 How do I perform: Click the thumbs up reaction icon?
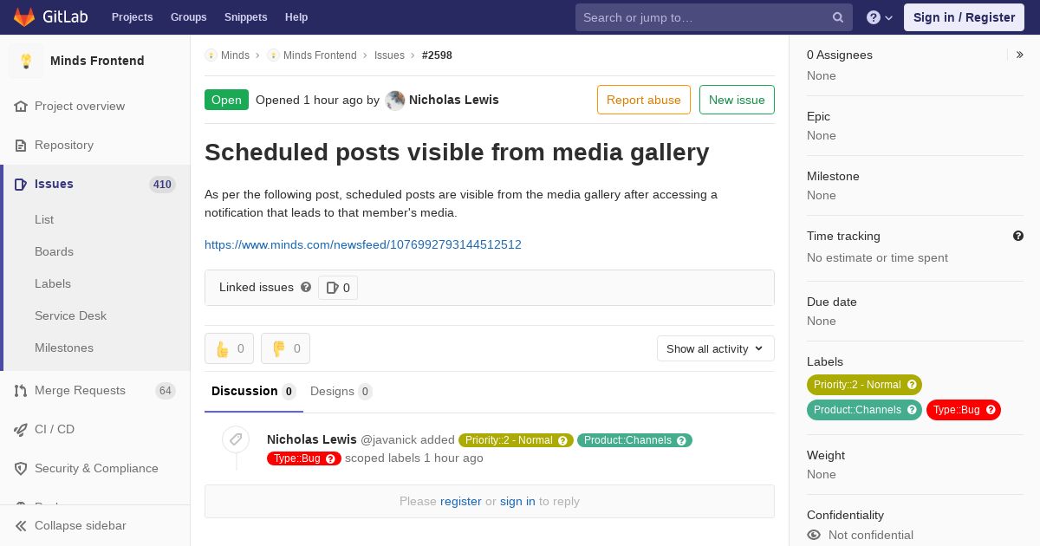point(223,348)
